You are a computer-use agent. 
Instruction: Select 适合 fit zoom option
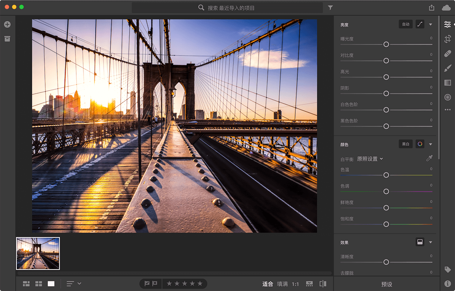tap(268, 284)
